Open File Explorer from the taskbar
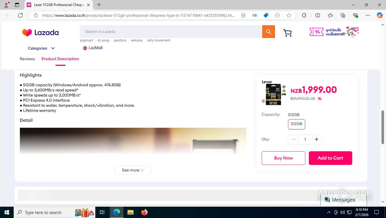 [130, 212]
